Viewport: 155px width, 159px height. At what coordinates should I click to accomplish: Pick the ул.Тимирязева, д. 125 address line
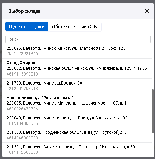point(77,68)
